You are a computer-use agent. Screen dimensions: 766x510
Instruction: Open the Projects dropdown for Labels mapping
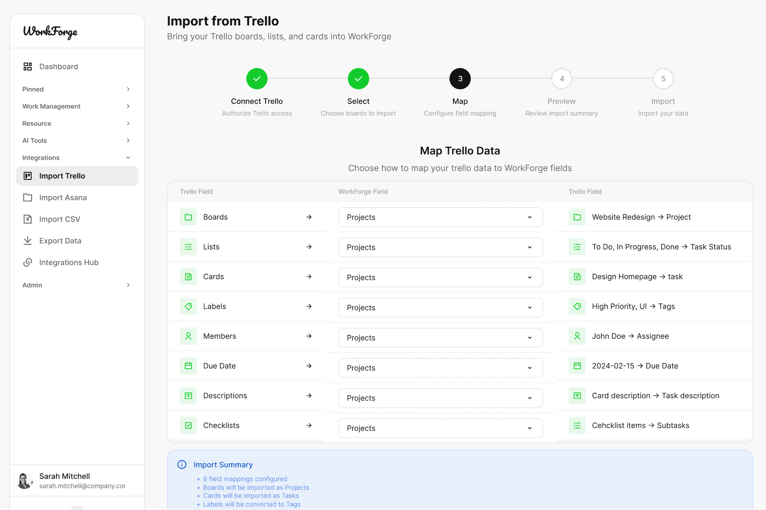[x=440, y=307]
